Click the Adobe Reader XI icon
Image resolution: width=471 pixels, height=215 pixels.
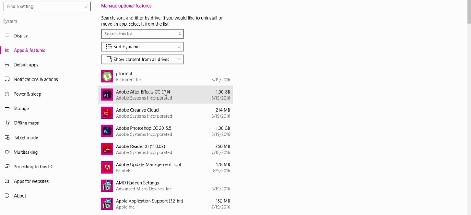pyautogui.click(x=107, y=149)
